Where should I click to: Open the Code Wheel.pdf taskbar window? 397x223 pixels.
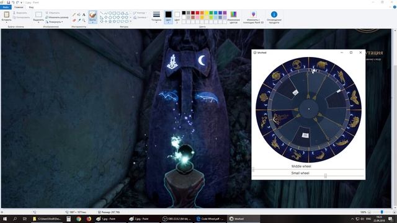click(210, 219)
